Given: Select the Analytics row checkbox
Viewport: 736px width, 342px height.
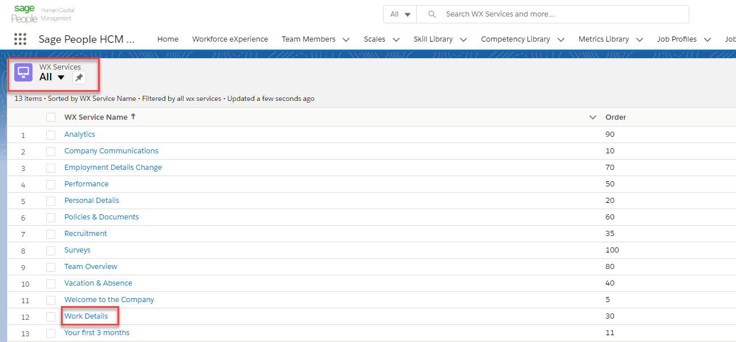Looking at the screenshot, I should (51, 135).
